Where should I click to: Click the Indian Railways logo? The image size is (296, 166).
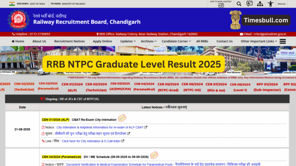18,20
